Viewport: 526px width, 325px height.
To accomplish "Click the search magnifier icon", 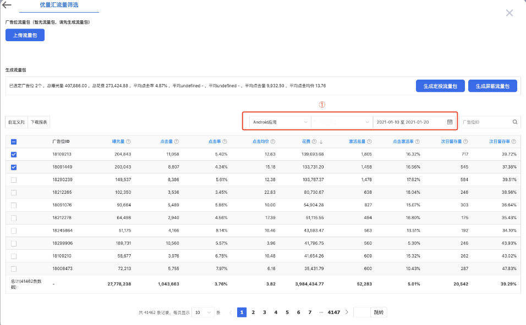I will pyautogui.click(x=515, y=122).
